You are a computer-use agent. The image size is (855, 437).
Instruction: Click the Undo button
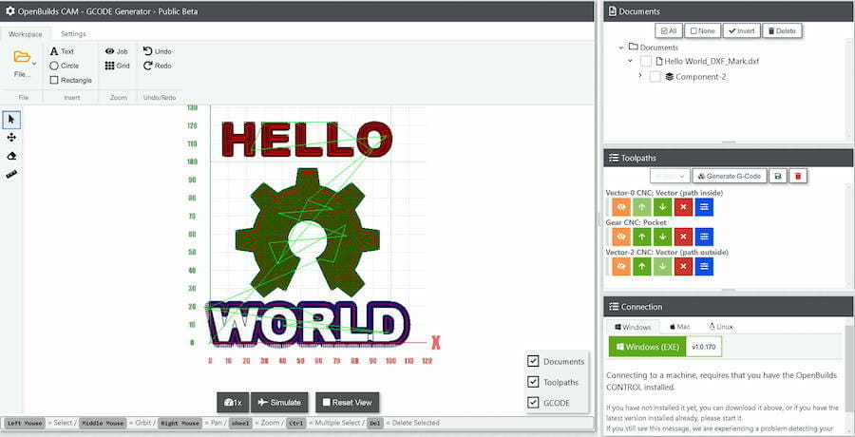157,51
